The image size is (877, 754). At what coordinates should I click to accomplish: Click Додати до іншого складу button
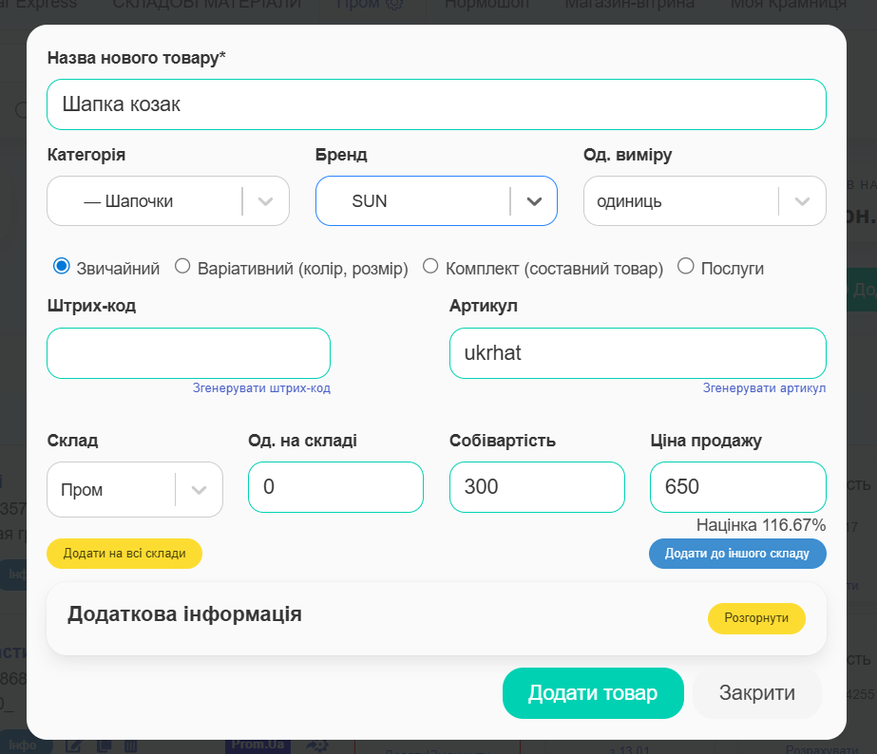pos(736,554)
